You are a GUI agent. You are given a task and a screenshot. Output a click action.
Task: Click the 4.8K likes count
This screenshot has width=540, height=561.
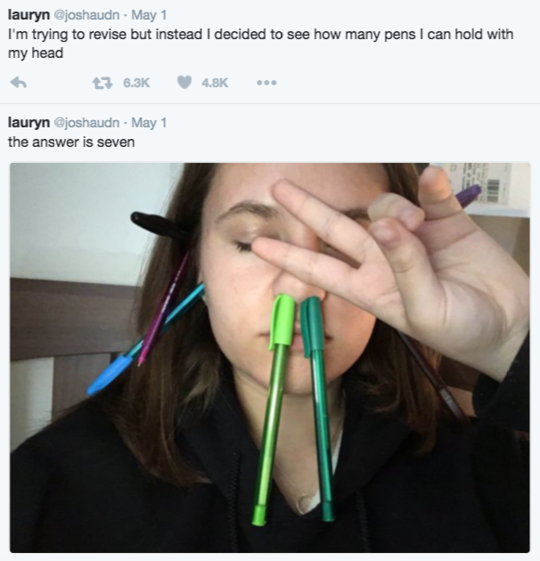point(216,83)
